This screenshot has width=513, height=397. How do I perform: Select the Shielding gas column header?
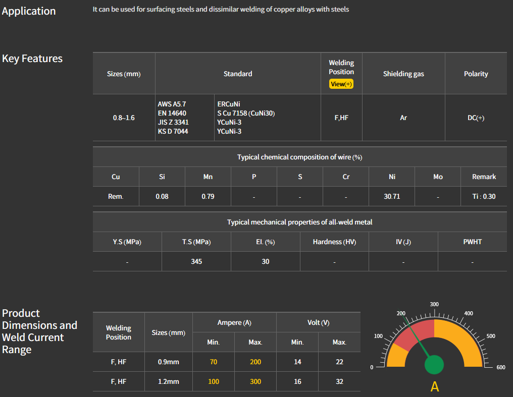click(x=403, y=74)
